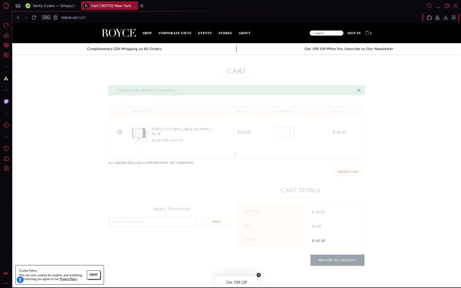Click the SIGN IN link
Viewport: 461px width, 288px height.
coord(354,33)
